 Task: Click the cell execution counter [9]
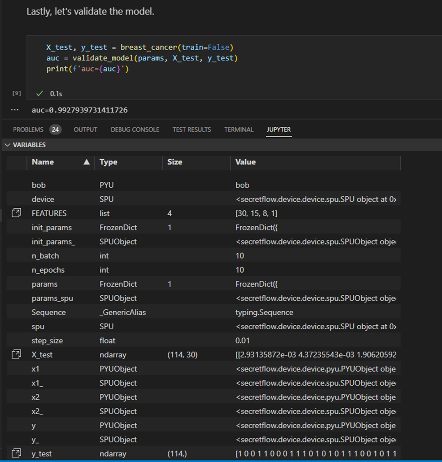[16, 93]
